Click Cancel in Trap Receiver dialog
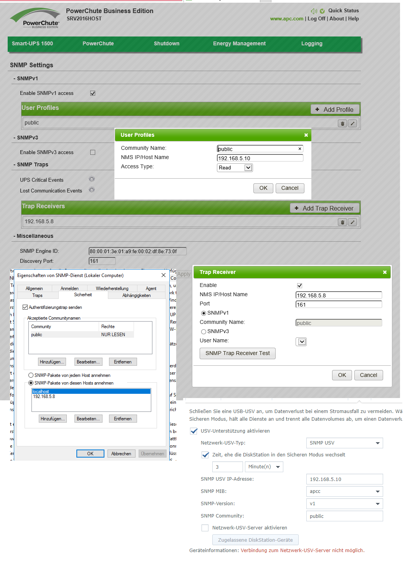 [369, 375]
